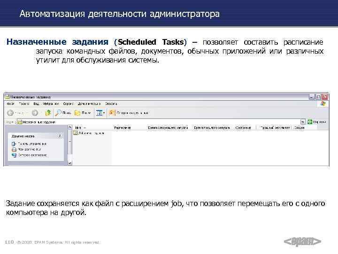Click the address bar folder icon

pos(20,122)
